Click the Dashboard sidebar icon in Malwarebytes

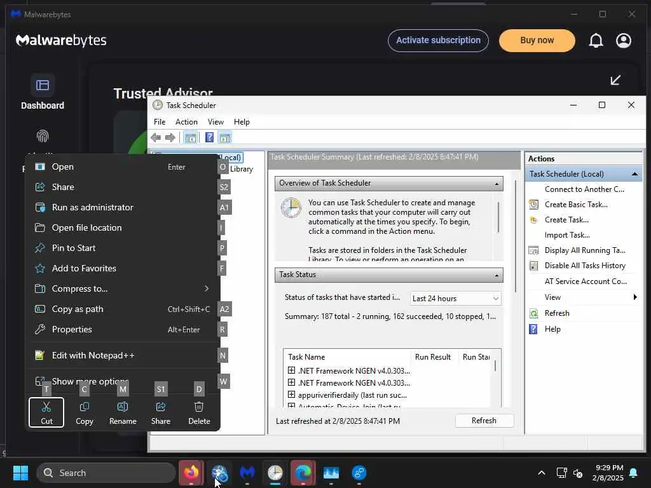point(43,85)
